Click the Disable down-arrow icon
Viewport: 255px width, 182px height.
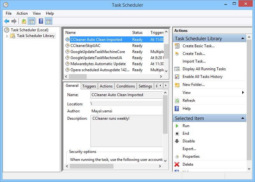[177, 141]
